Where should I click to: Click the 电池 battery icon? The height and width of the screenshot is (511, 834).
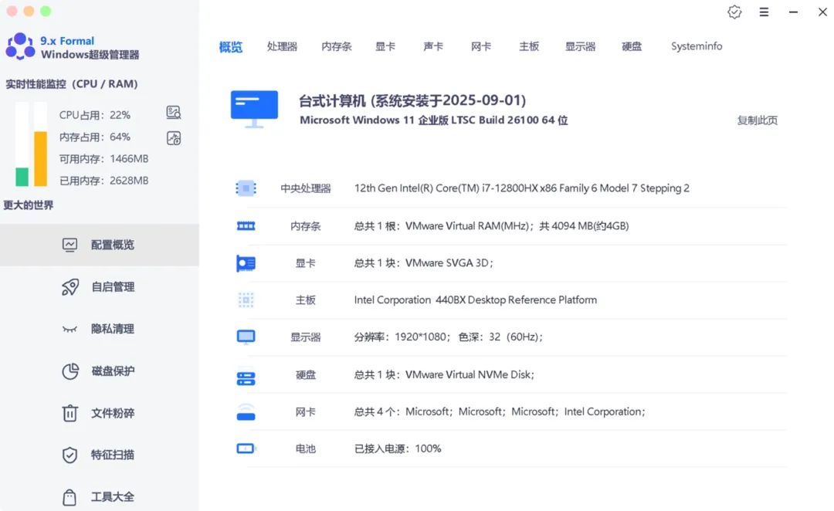pos(246,448)
